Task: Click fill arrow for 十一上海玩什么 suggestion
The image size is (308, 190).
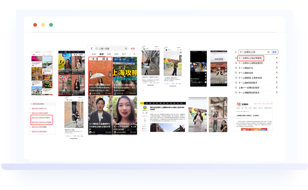Action: click(277, 68)
